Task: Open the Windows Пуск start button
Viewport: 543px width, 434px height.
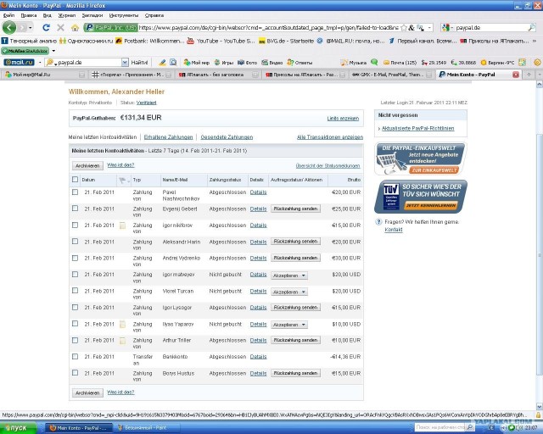Action: click(x=18, y=428)
